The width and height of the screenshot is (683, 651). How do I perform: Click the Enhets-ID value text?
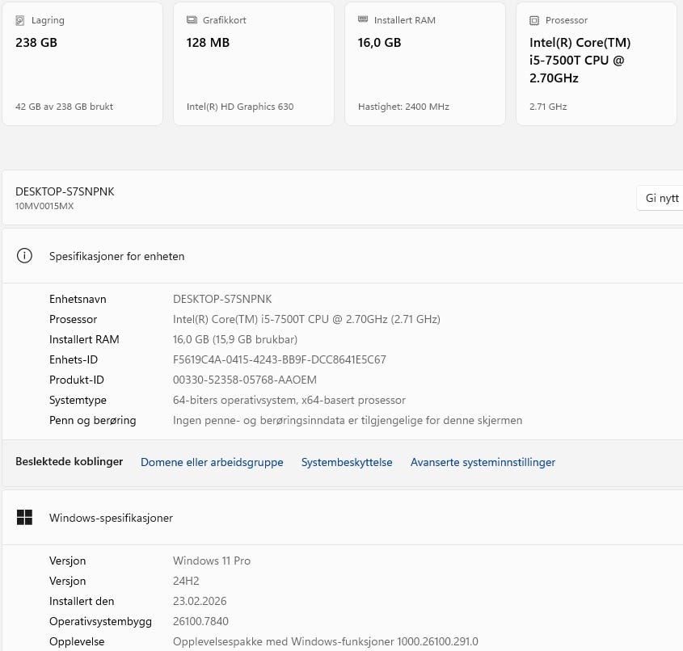pyautogui.click(x=280, y=359)
